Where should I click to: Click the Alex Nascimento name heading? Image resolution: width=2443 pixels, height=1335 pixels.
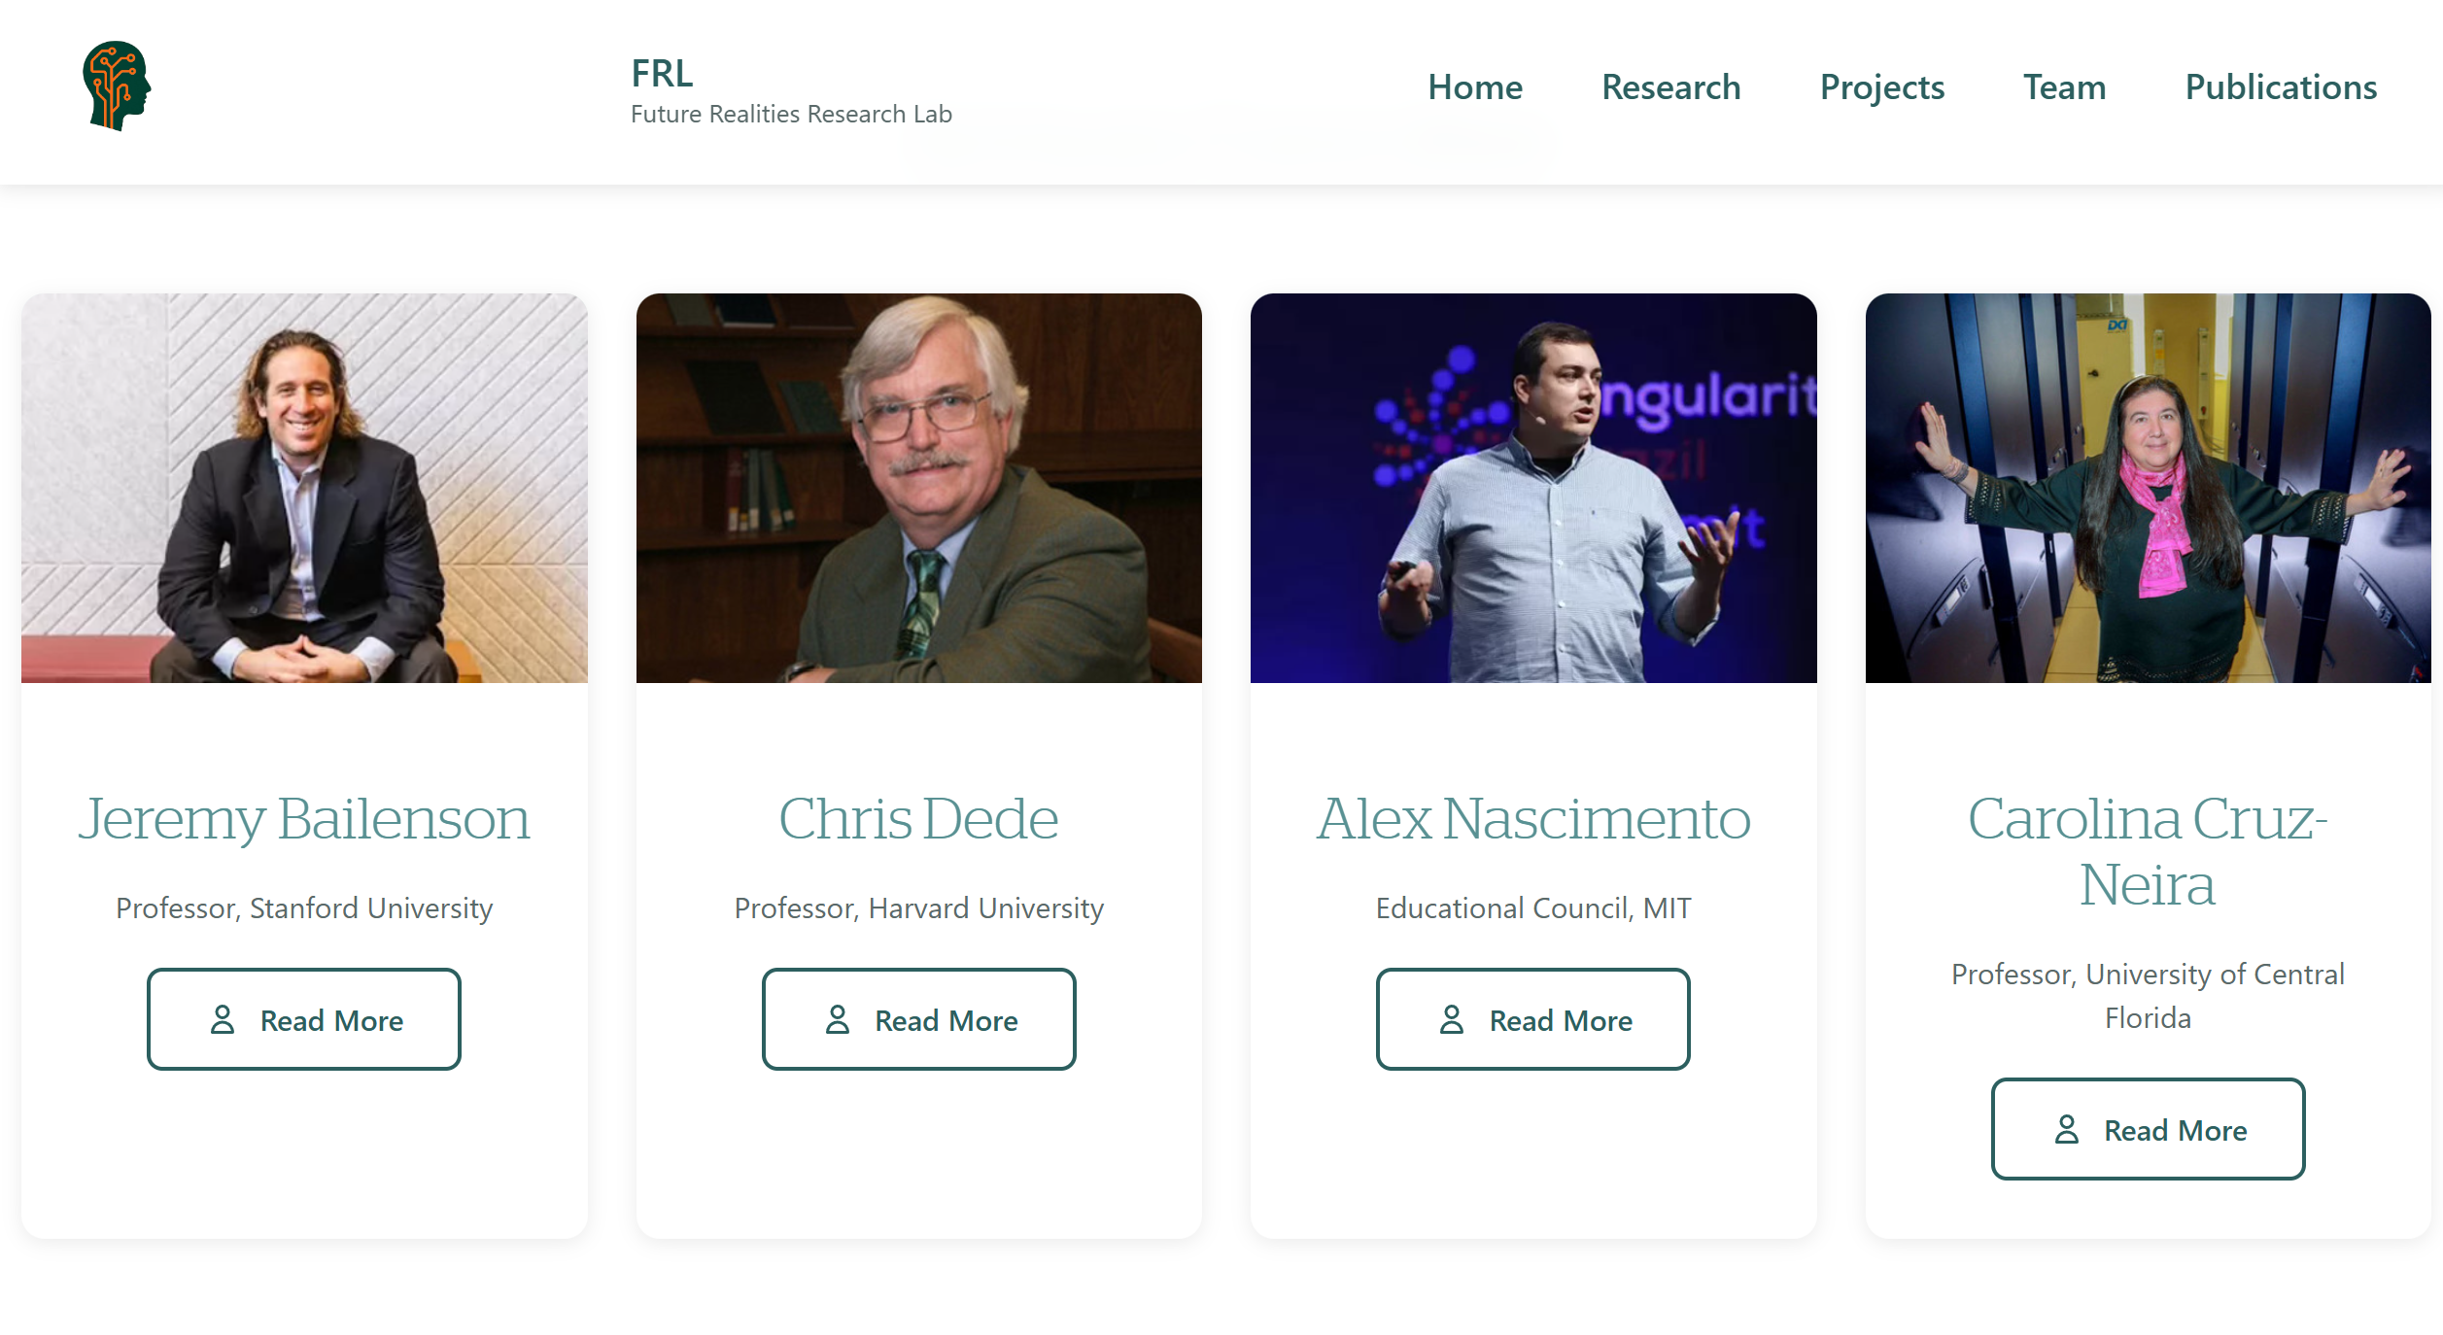pos(1532,818)
